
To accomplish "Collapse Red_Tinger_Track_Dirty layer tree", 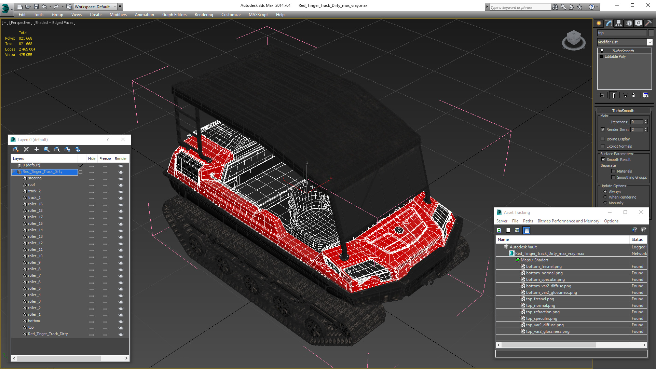I will pos(14,172).
